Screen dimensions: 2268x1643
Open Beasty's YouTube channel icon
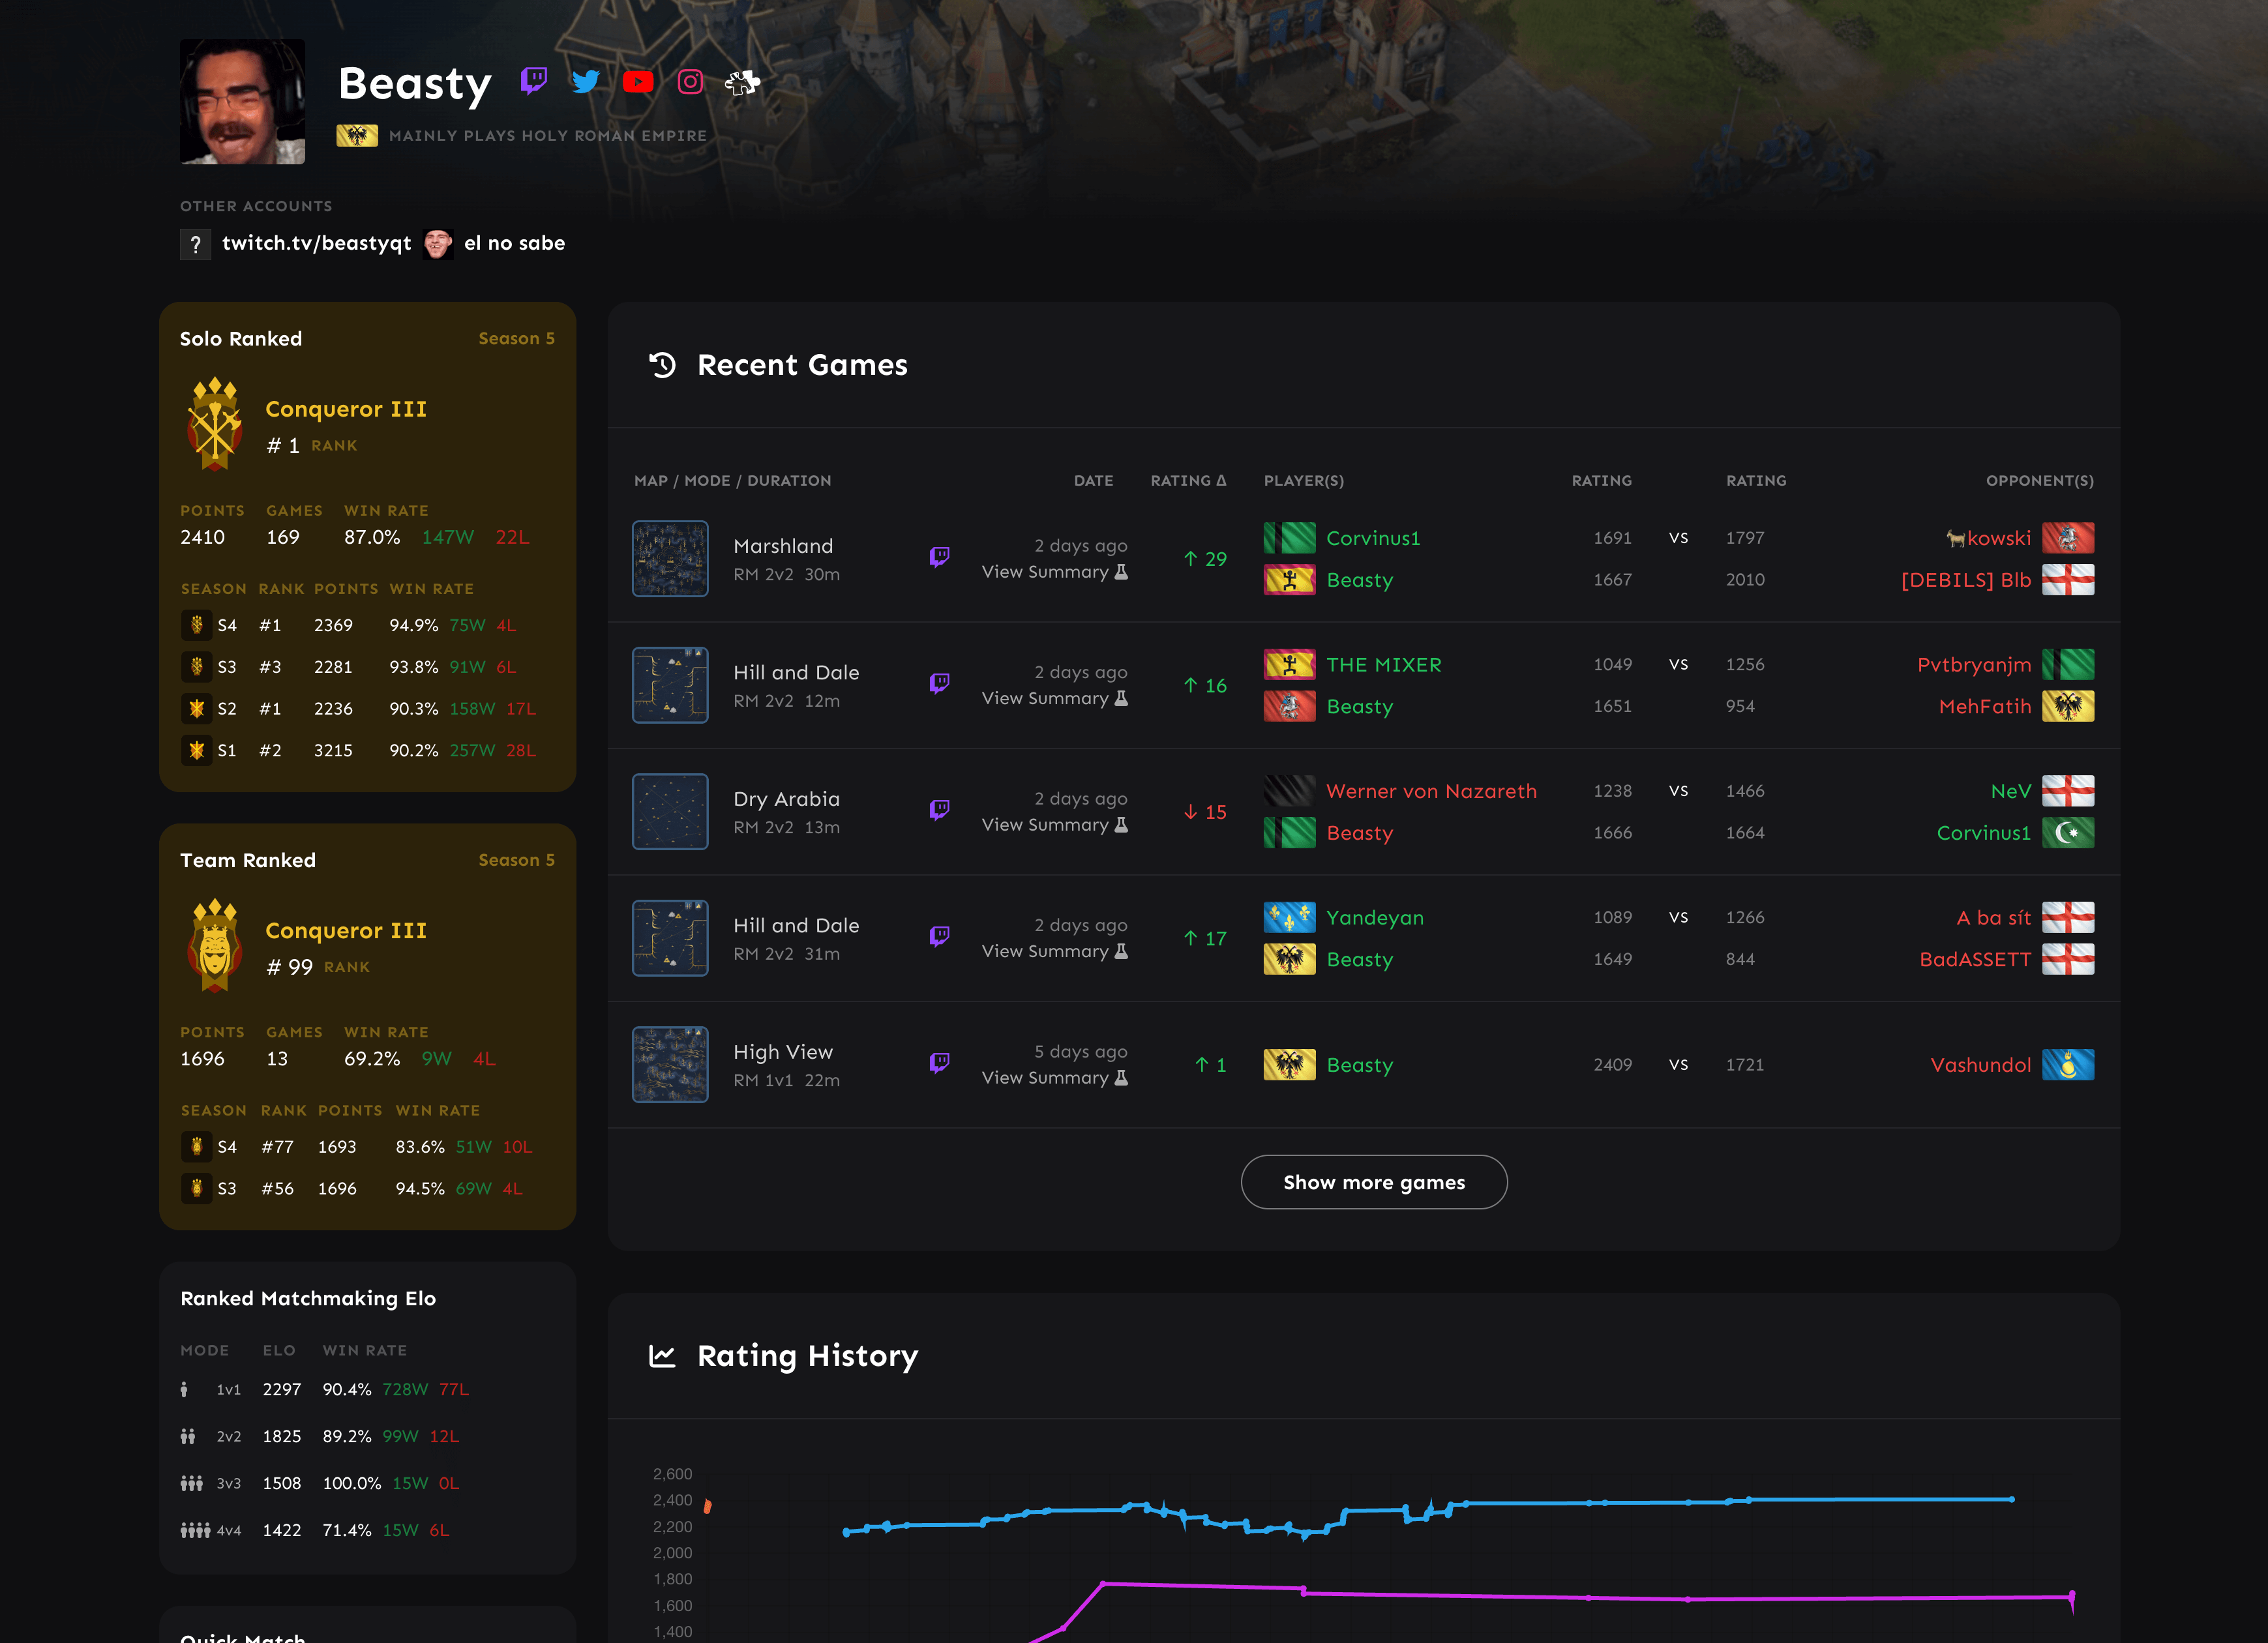[x=638, y=81]
